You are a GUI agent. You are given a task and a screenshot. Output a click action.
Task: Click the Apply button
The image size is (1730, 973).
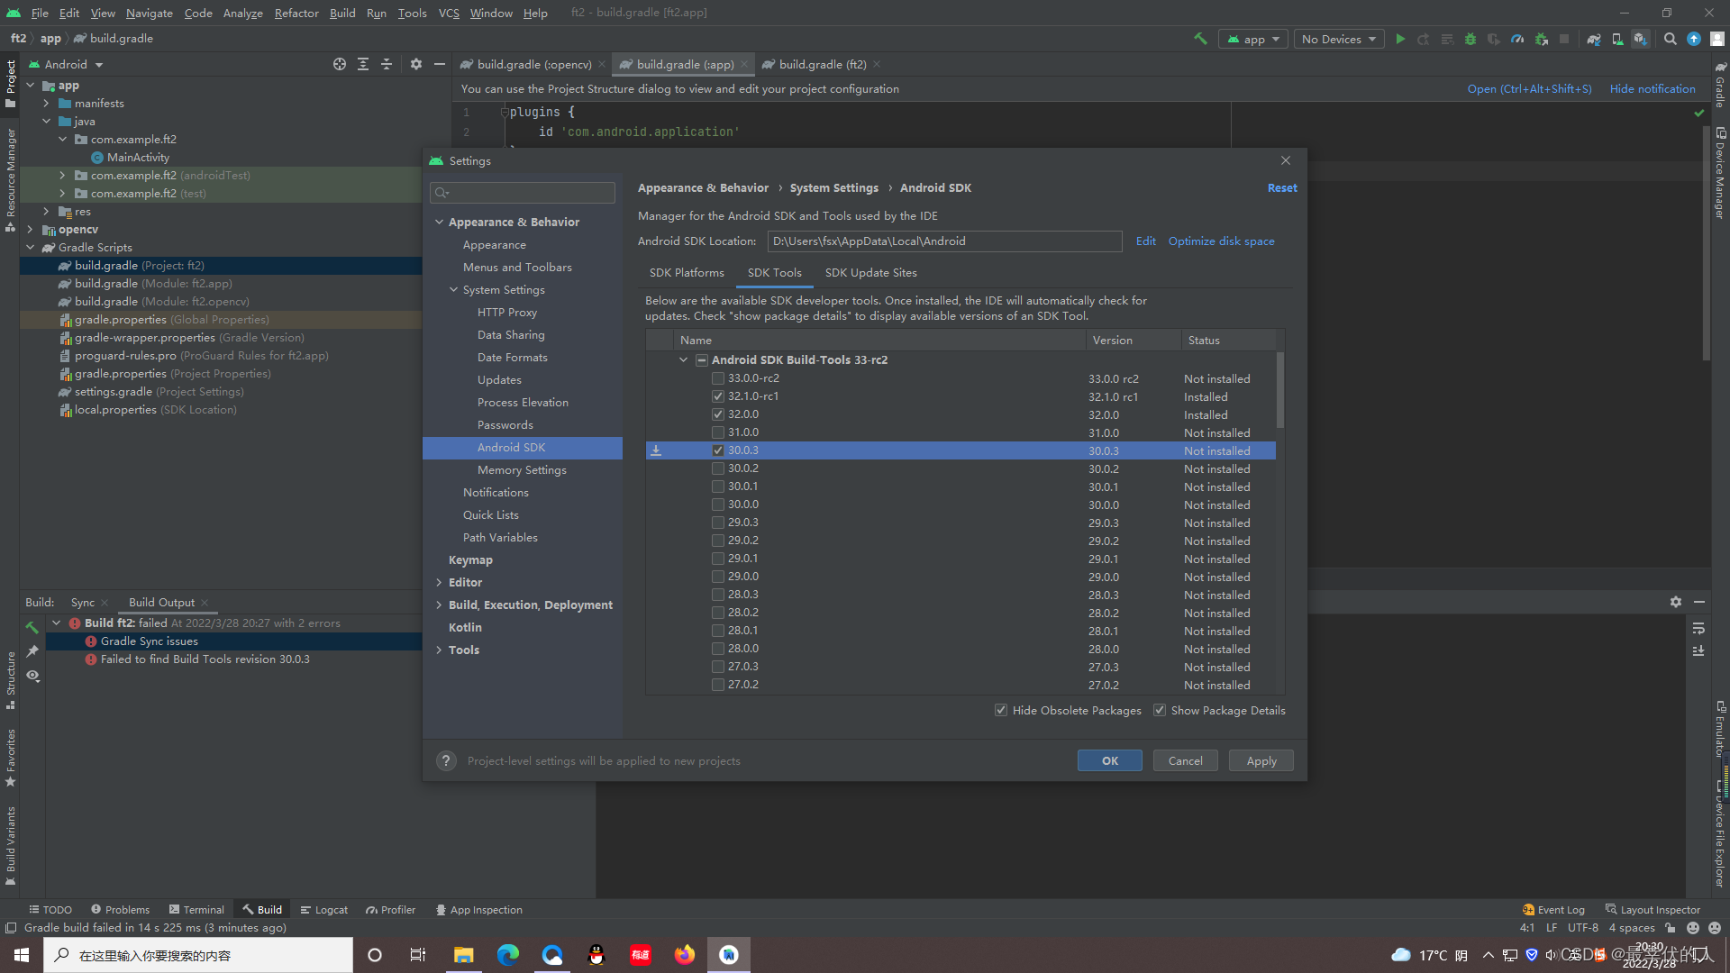[1261, 760]
